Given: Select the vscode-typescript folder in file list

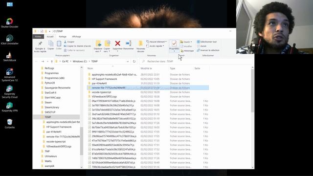Looking at the screenshot, I should click(x=101, y=92).
